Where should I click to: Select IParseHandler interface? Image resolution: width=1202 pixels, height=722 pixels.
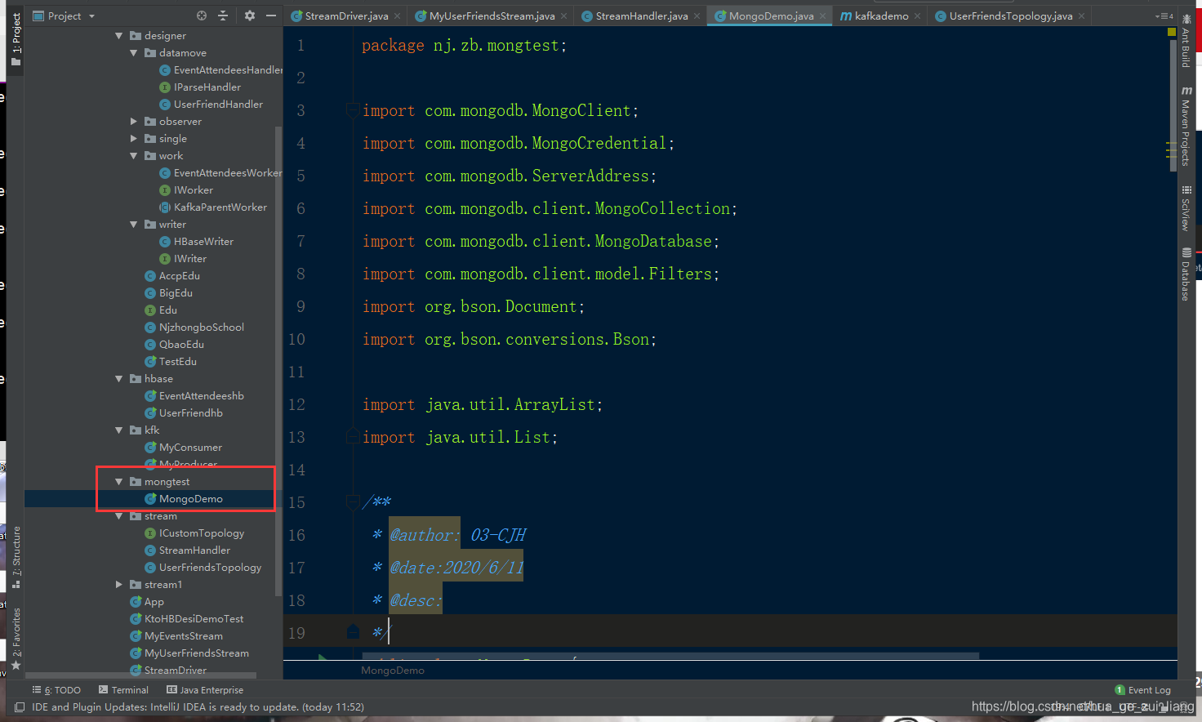point(200,87)
